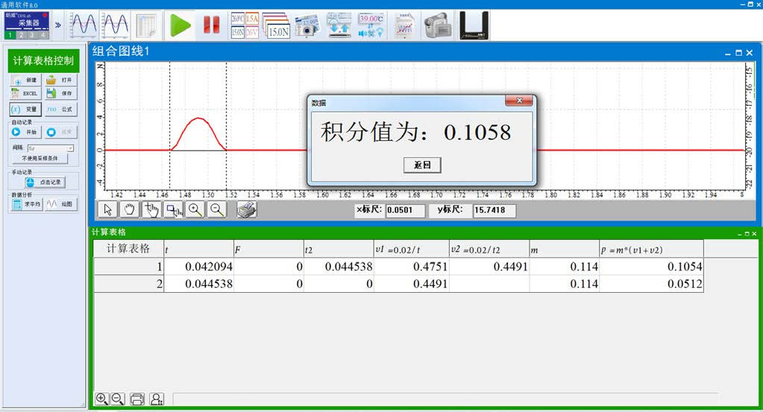Click the green play button in toolbar
The width and height of the screenshot is (763, 412).
180,25
